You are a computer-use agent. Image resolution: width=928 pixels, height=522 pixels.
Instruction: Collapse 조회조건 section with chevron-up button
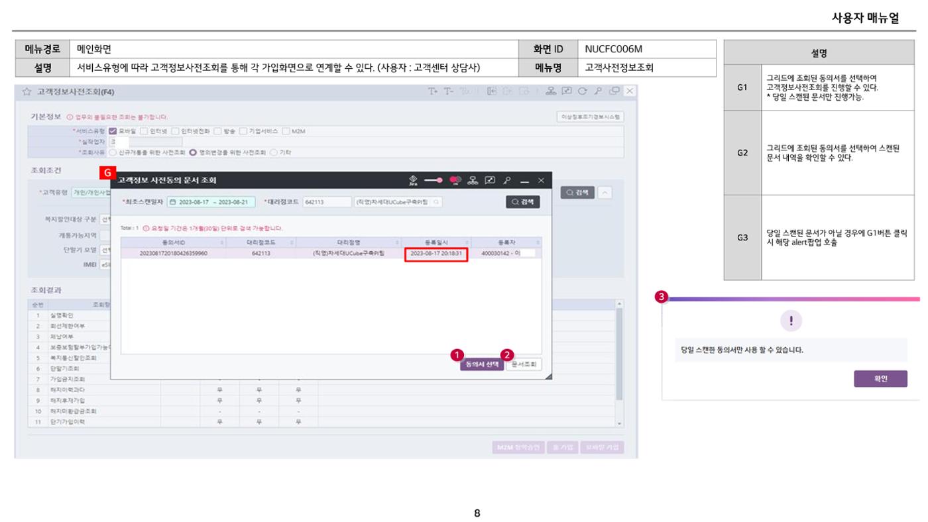pyautogui.click(x=605, y=192)
